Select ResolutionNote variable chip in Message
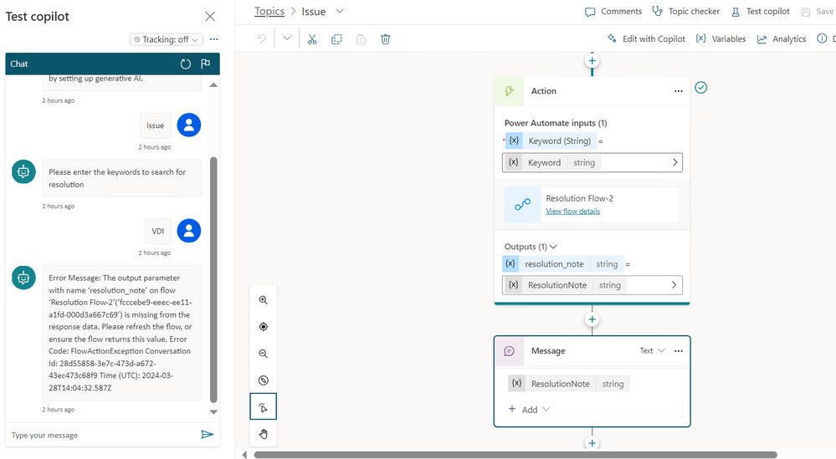Image resolution: width=836 pixels, height=459 pixels. click(x=569, y=384)
